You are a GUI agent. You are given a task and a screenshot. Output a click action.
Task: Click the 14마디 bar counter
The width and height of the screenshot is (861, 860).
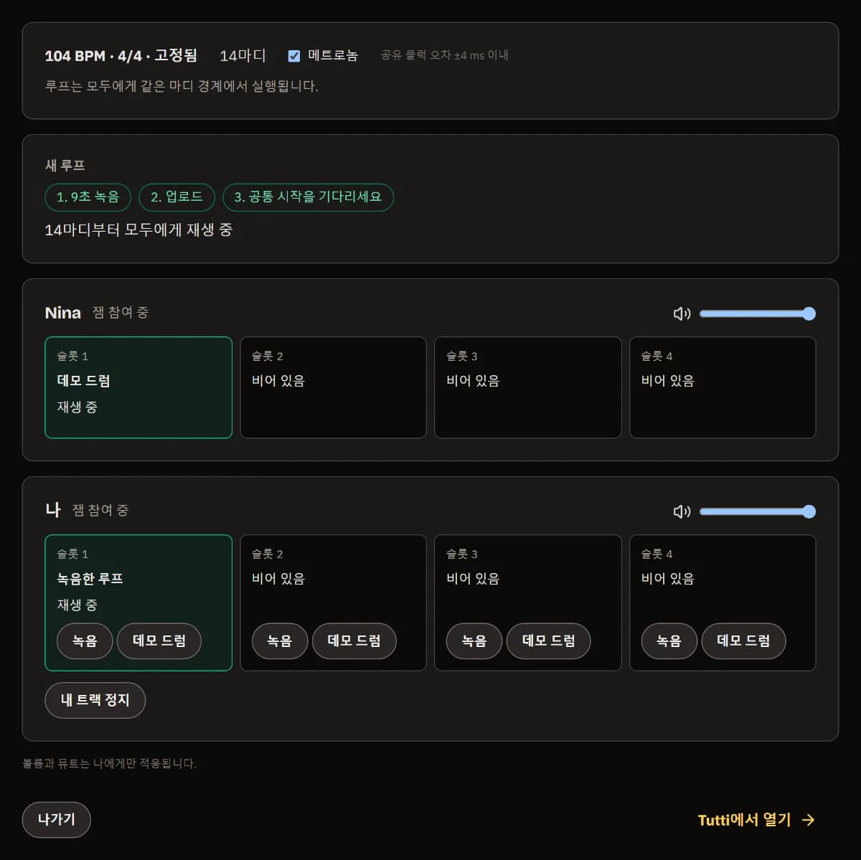point(243,56)
